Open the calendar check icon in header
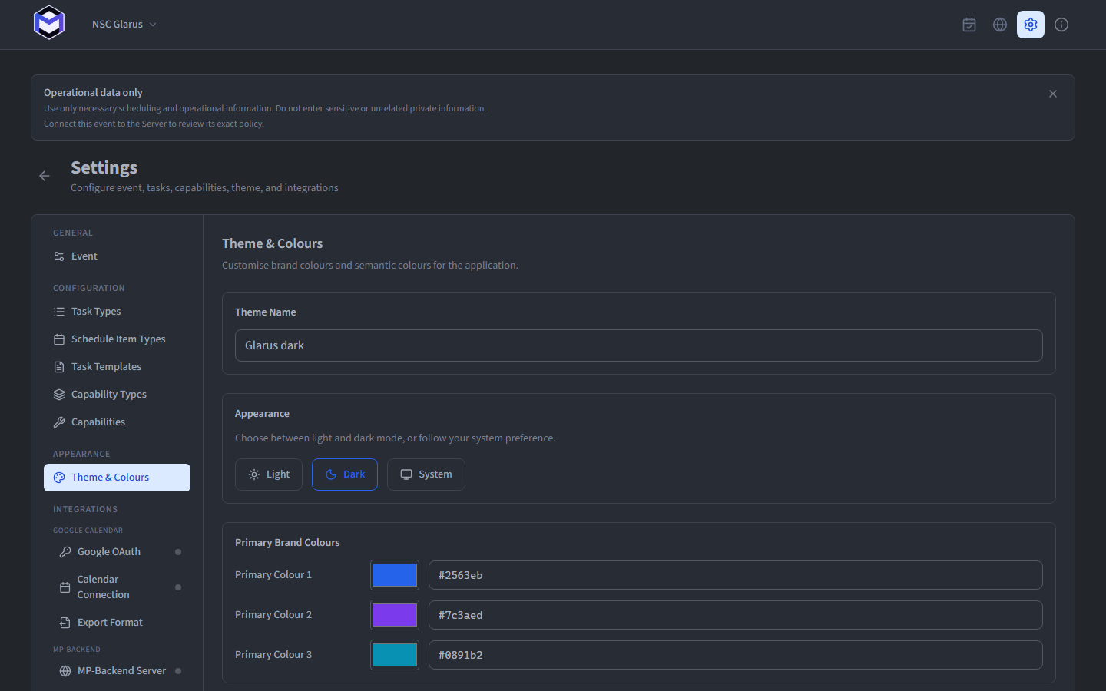The image size is (1106, 691). pyautogui.click(x=969, y=25)
